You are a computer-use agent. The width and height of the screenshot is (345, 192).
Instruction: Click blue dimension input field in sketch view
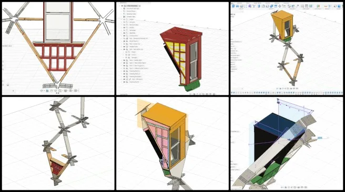(320, 138)
